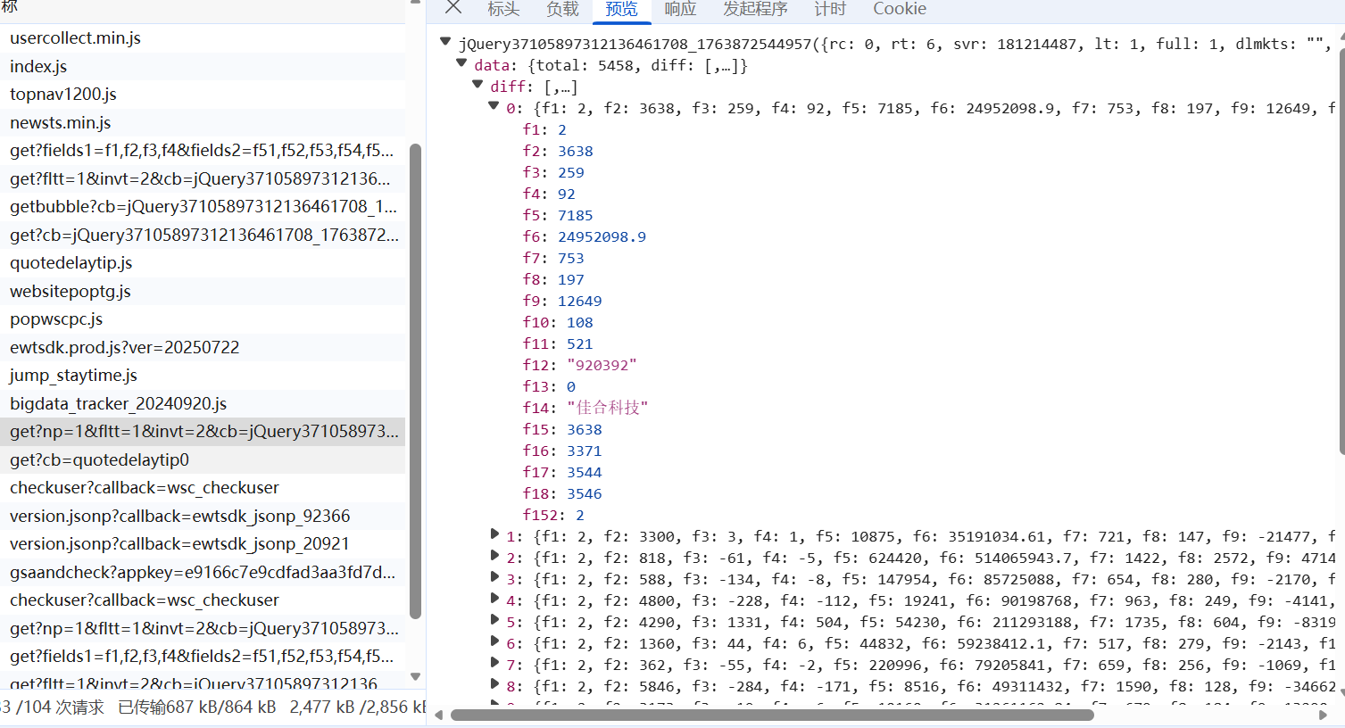This screenshot has width=1345, height=728.
Task: Expand diff item 5
Action: [494, 620]
